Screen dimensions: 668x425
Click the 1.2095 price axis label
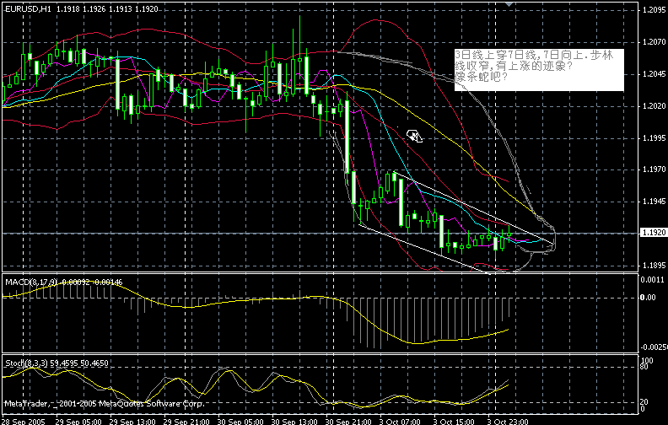655,10
